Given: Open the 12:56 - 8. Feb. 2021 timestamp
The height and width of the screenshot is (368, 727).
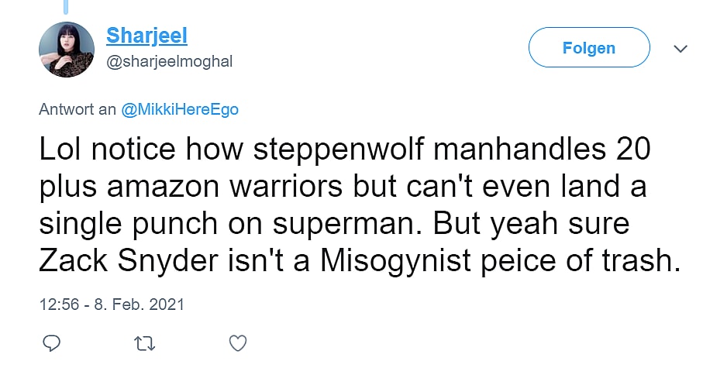Looking at the screenshot, I should pyautogui.click(x=112, y=304).
